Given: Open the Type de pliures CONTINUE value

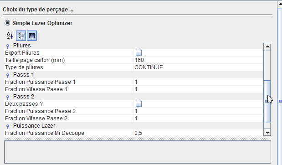Looking at the screenshot, I should [x=198, y=67].
